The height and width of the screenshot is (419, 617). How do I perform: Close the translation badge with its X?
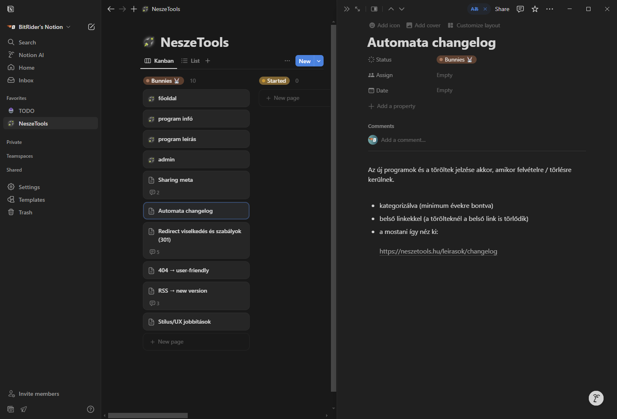pos(485,9)
